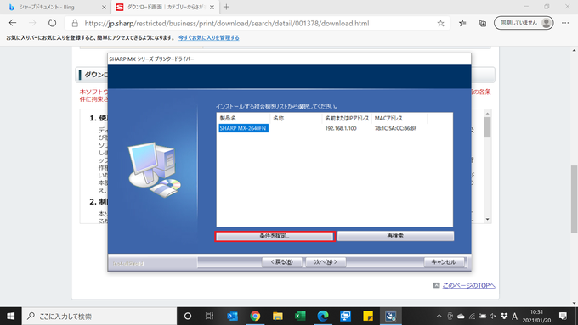The height and width of the screenshot is (325, 578).
Task: Open Microsoft Edge from the taskbar
Action: (323, 316)
